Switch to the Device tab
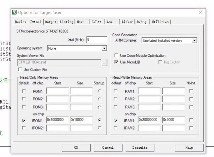The width and height of the screenshot is (214, 157). tap(21, 22)
